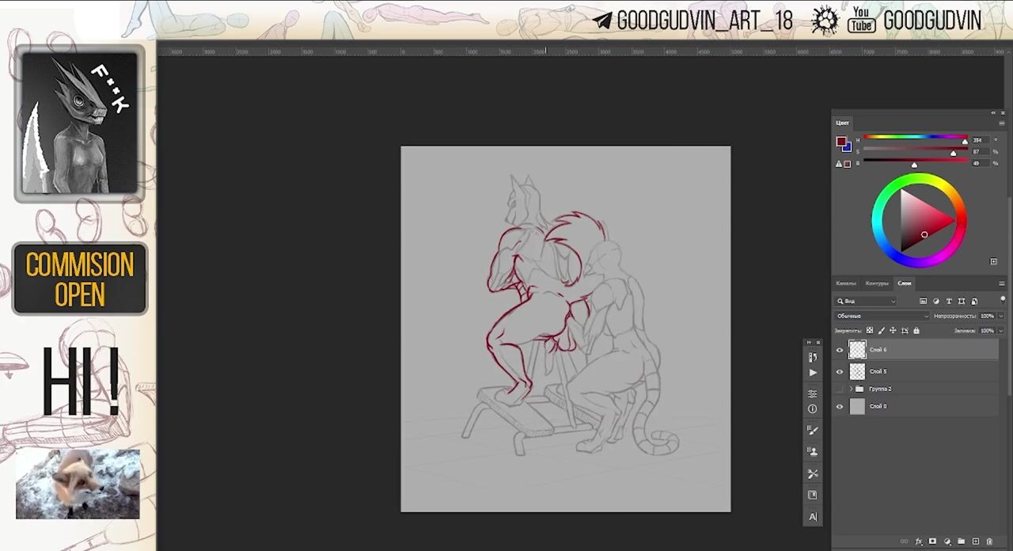This screenshot has width=1013, height=551.
Task: Hide the Слой 6 layer
Action: [840, 350]
